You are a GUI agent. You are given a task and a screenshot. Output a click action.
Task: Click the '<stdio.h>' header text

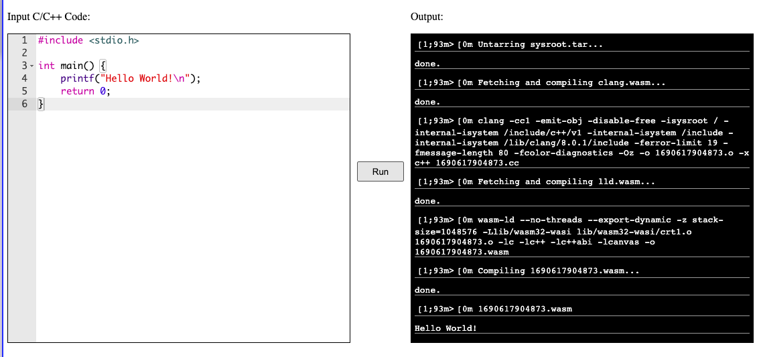pyautogui.click(x=114, y=41)
